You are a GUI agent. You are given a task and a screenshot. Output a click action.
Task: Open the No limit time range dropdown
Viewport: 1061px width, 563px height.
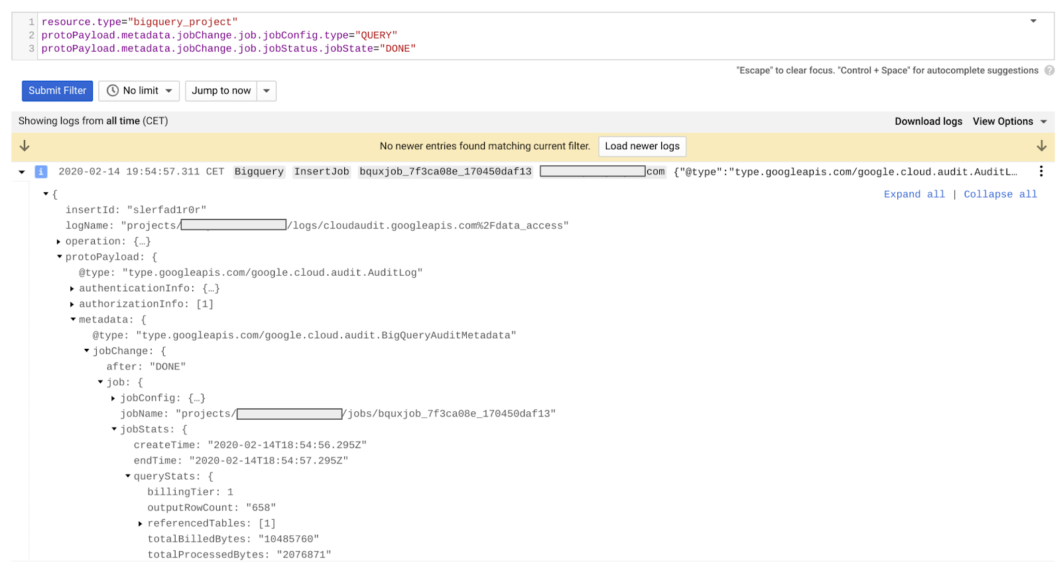click(139, 91)
